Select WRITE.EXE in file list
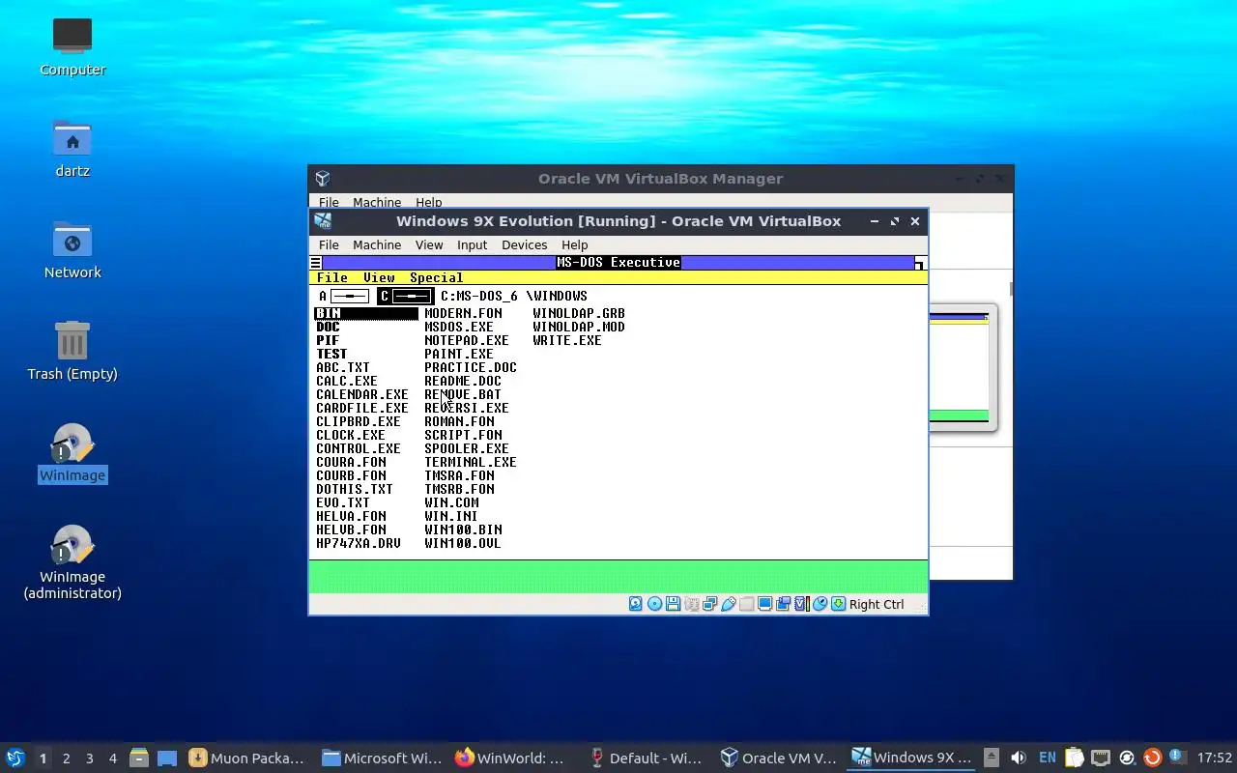Screen dimensions: 1237x773 pyautogui.click(x=567, y=340)
